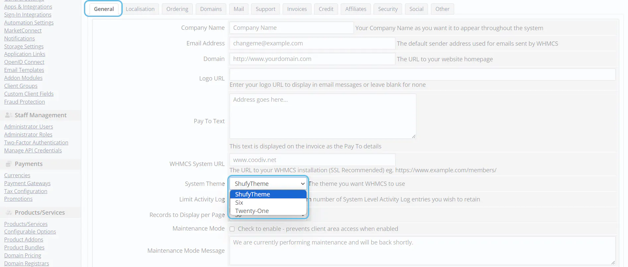Enable the Maintenance Mode checkbox
The image size is (628, 267).
(232, 229)
